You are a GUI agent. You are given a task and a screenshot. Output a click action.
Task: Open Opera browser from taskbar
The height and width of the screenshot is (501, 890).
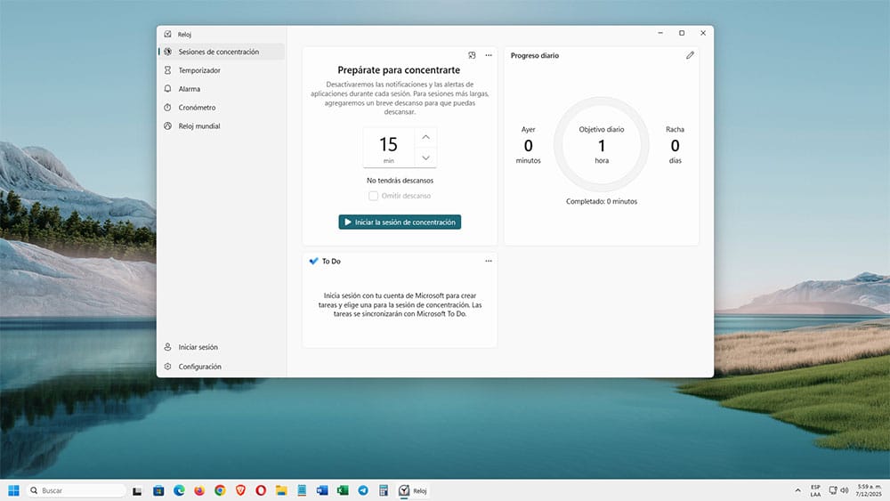pyautogui.click(x=261, y=491)
